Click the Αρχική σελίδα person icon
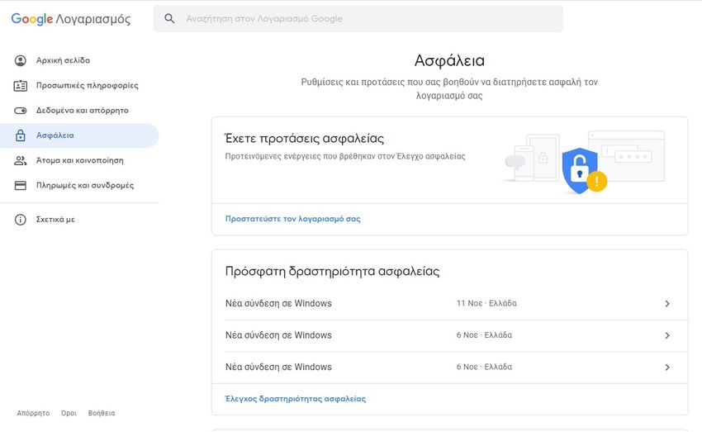 (x=21, y=60)
